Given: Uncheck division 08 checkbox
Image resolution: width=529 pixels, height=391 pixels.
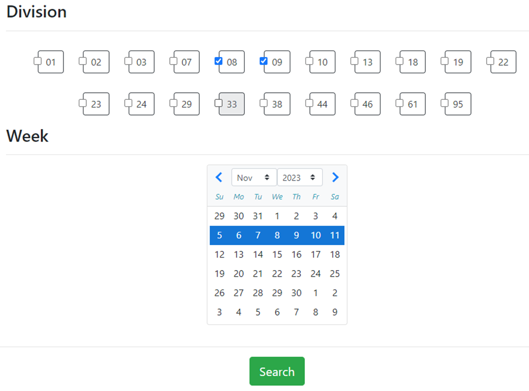Looking at the screenshot, I should tap(218, 61).
